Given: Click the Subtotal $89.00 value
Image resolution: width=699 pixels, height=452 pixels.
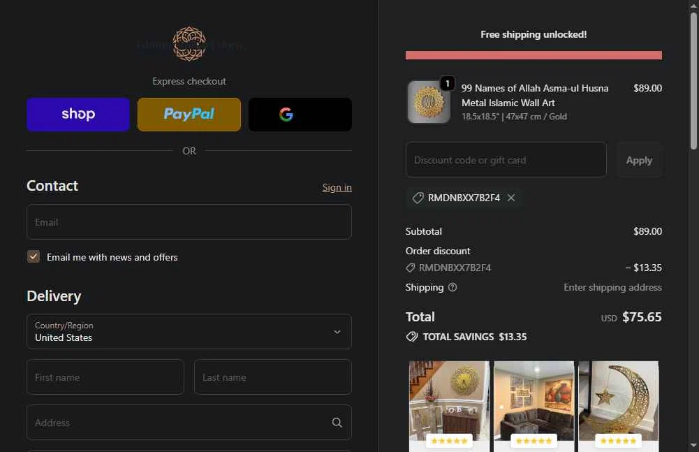Looking at the screenshot, I should pyautogui.click(x=647, y=231).
